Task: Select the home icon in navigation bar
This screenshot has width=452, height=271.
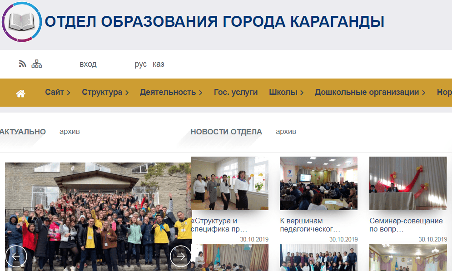Action: (20, 92)
